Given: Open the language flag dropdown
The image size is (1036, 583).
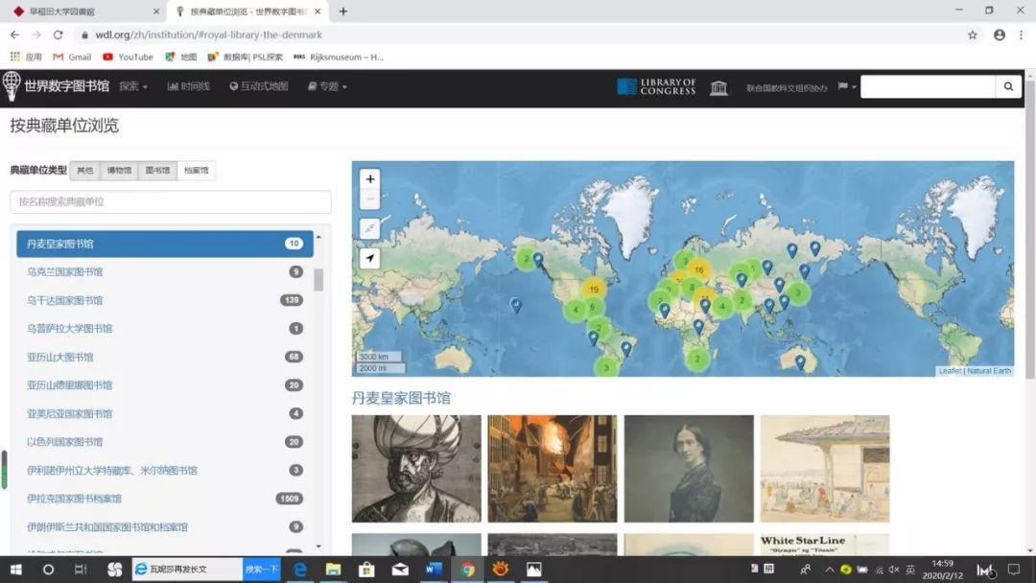Looking at the screenshot, I should (846, 86).
